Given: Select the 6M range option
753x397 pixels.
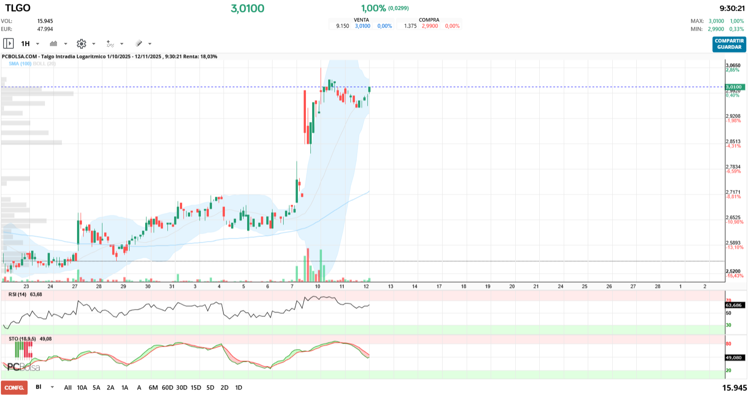Looking at the screenshot, I should [x=153, y=388].
